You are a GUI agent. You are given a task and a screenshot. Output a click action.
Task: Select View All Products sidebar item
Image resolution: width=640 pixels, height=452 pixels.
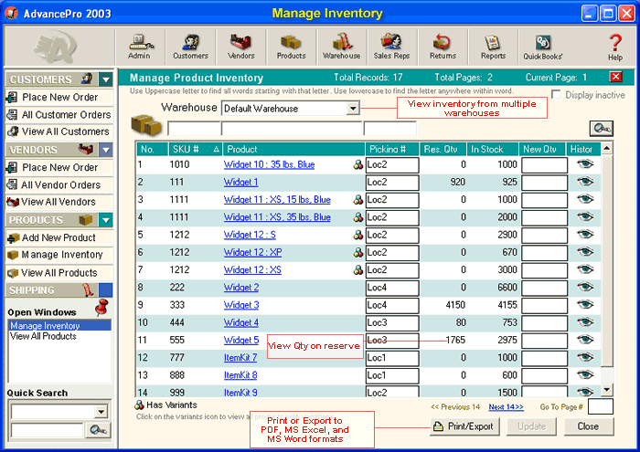[x=59, y=273]
